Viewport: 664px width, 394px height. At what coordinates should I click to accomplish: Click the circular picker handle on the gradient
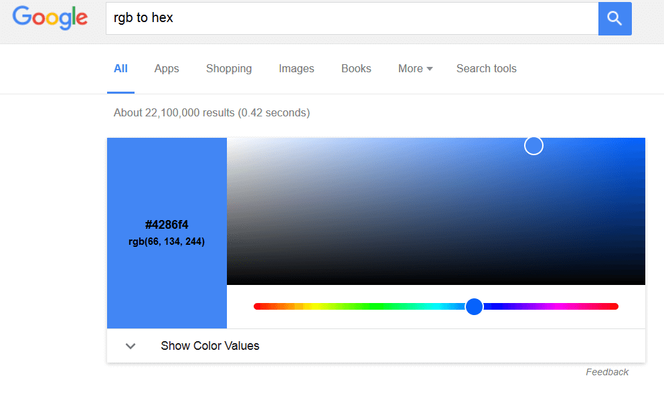pyautogui.click(x=533, y=145)
